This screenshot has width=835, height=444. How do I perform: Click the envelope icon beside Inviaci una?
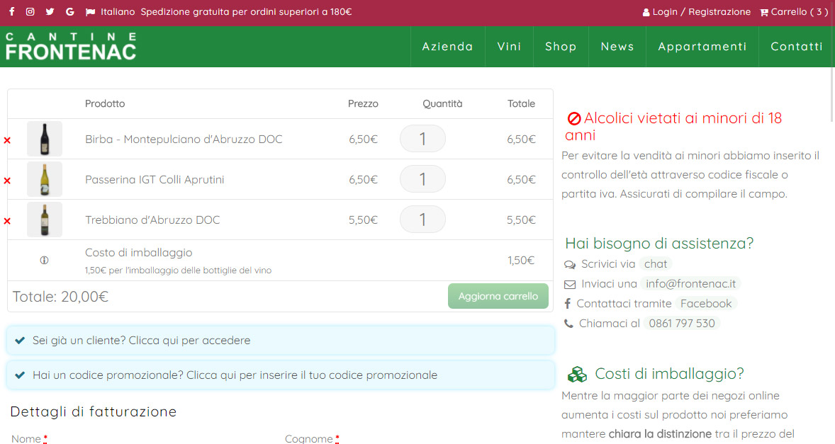[x=570, y=285]
